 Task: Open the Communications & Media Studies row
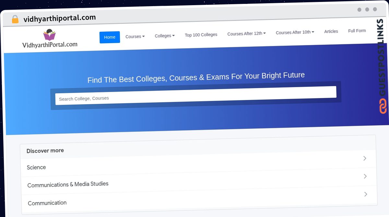[x=199, y=181]
